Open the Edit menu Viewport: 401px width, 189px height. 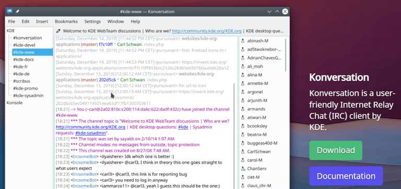point(25,21)
